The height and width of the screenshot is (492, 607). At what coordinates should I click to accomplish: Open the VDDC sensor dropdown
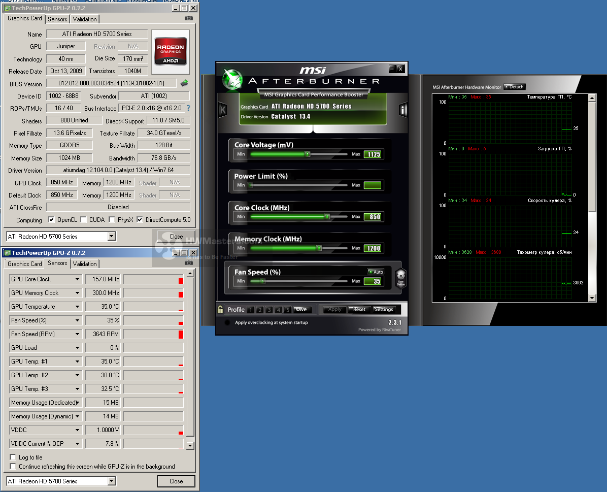point(78,430)
